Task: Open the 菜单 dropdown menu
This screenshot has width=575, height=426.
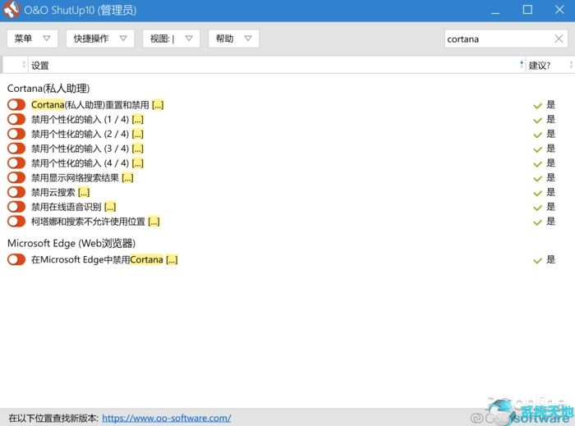Action: click(x=32, y=39)
